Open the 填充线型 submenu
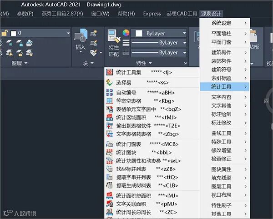This screenshot has height=219, width=273. click(225, 178)
